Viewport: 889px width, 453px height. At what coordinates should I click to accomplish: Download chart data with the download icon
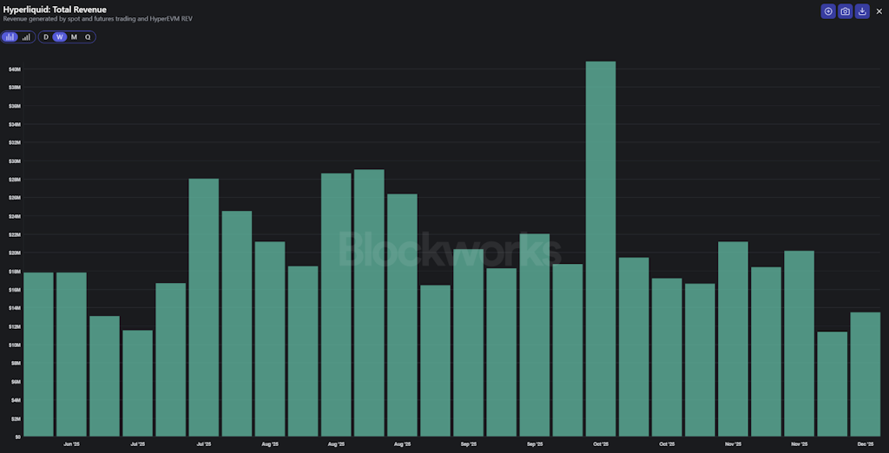[861, 11]
